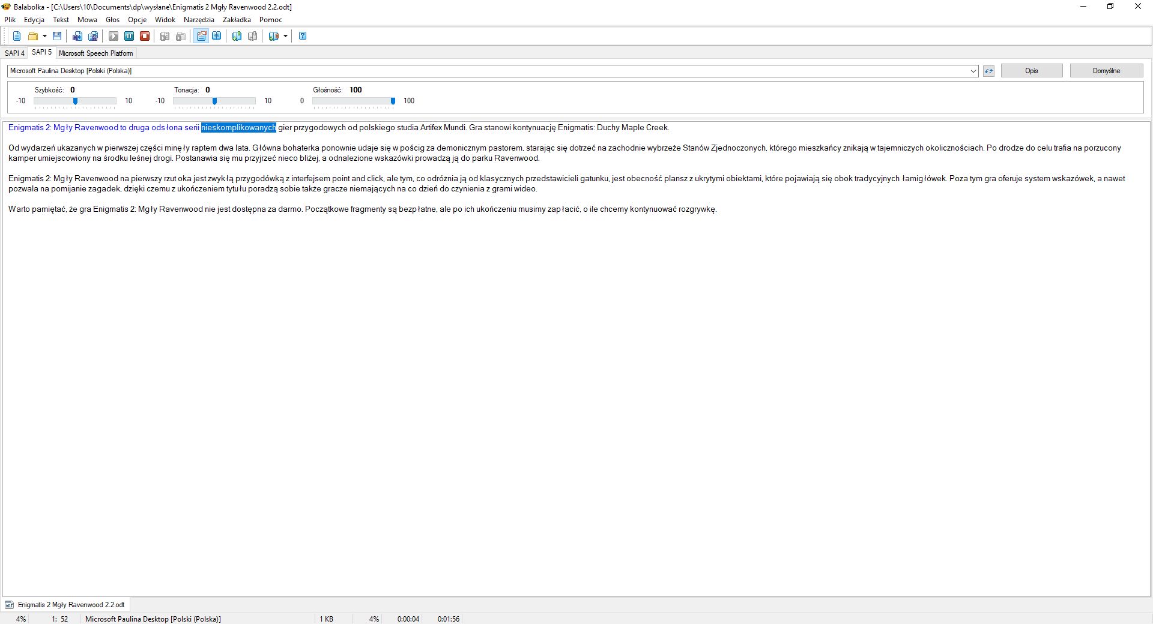Open the Mowa menu
This screenshot has height=624, width=1153.
(x=87, y=20)
